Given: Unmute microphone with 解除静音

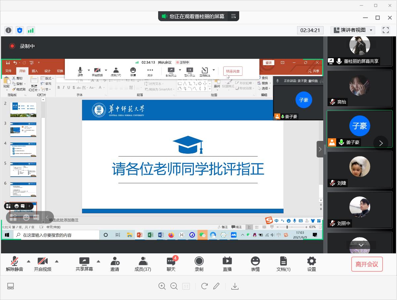Looking at the screenshot, I should point(15,264).
